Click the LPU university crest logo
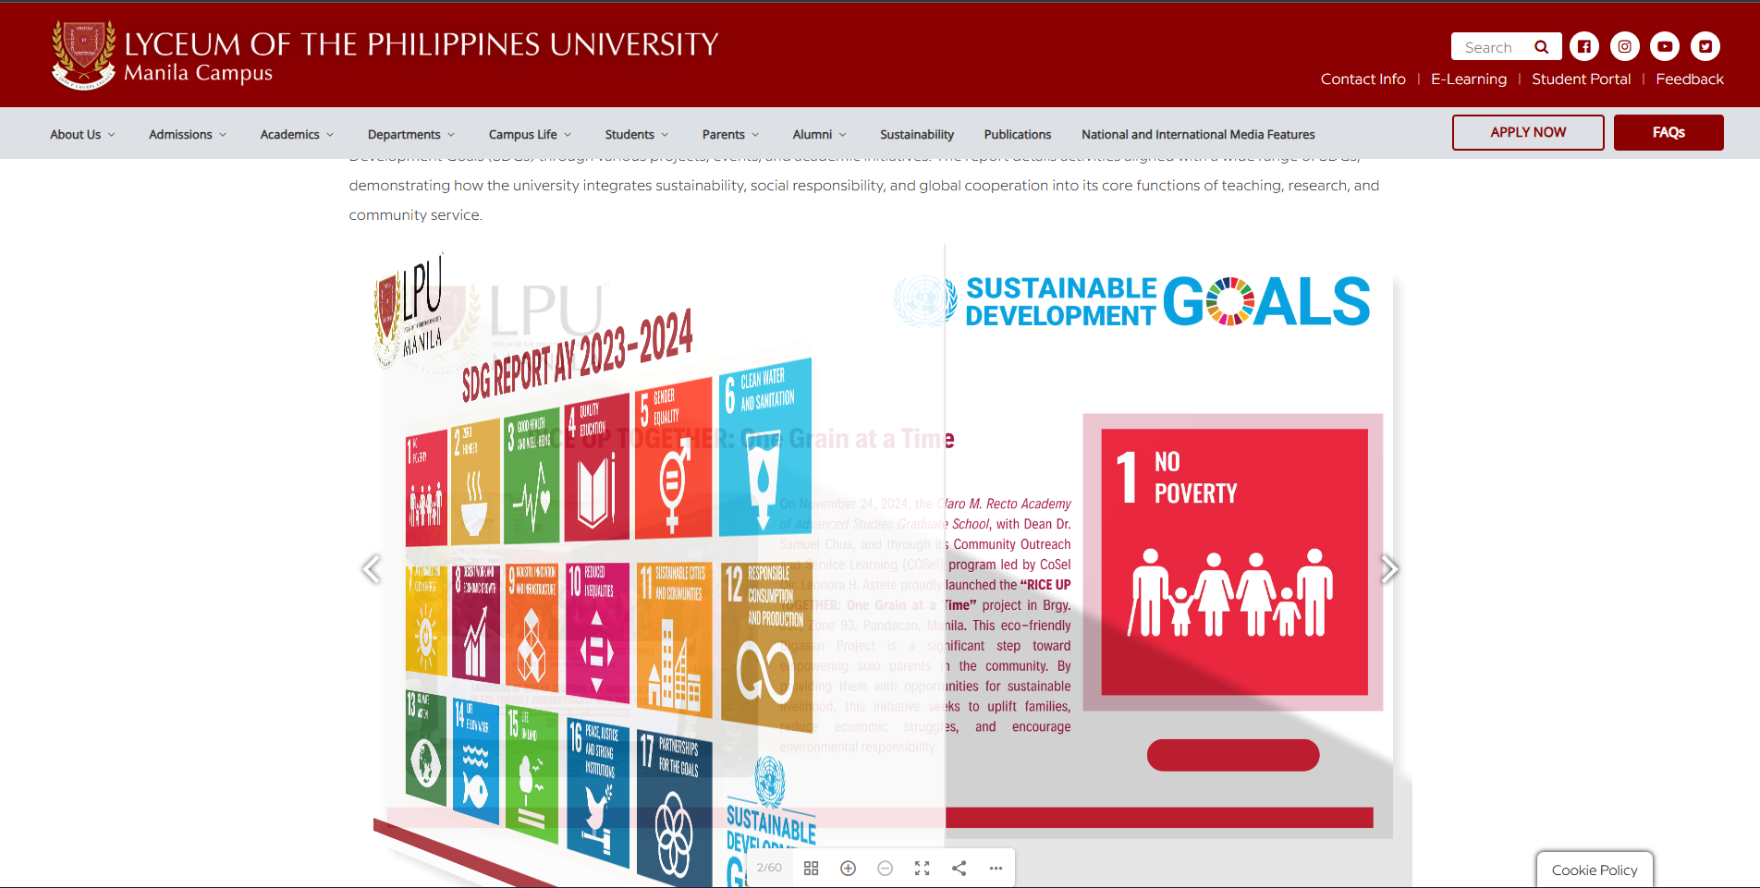This screenshot has width=1760, height=888. click(x=84, y=55)
